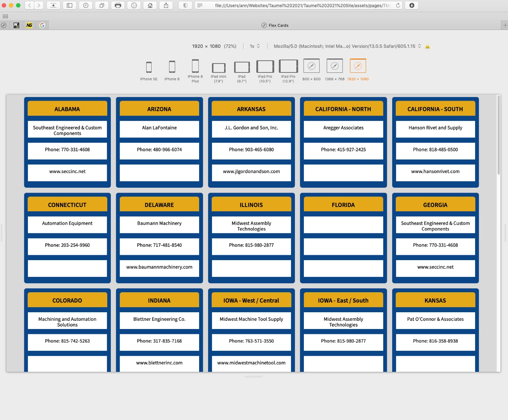Switch to the NC pinned tab

(16, 25)
